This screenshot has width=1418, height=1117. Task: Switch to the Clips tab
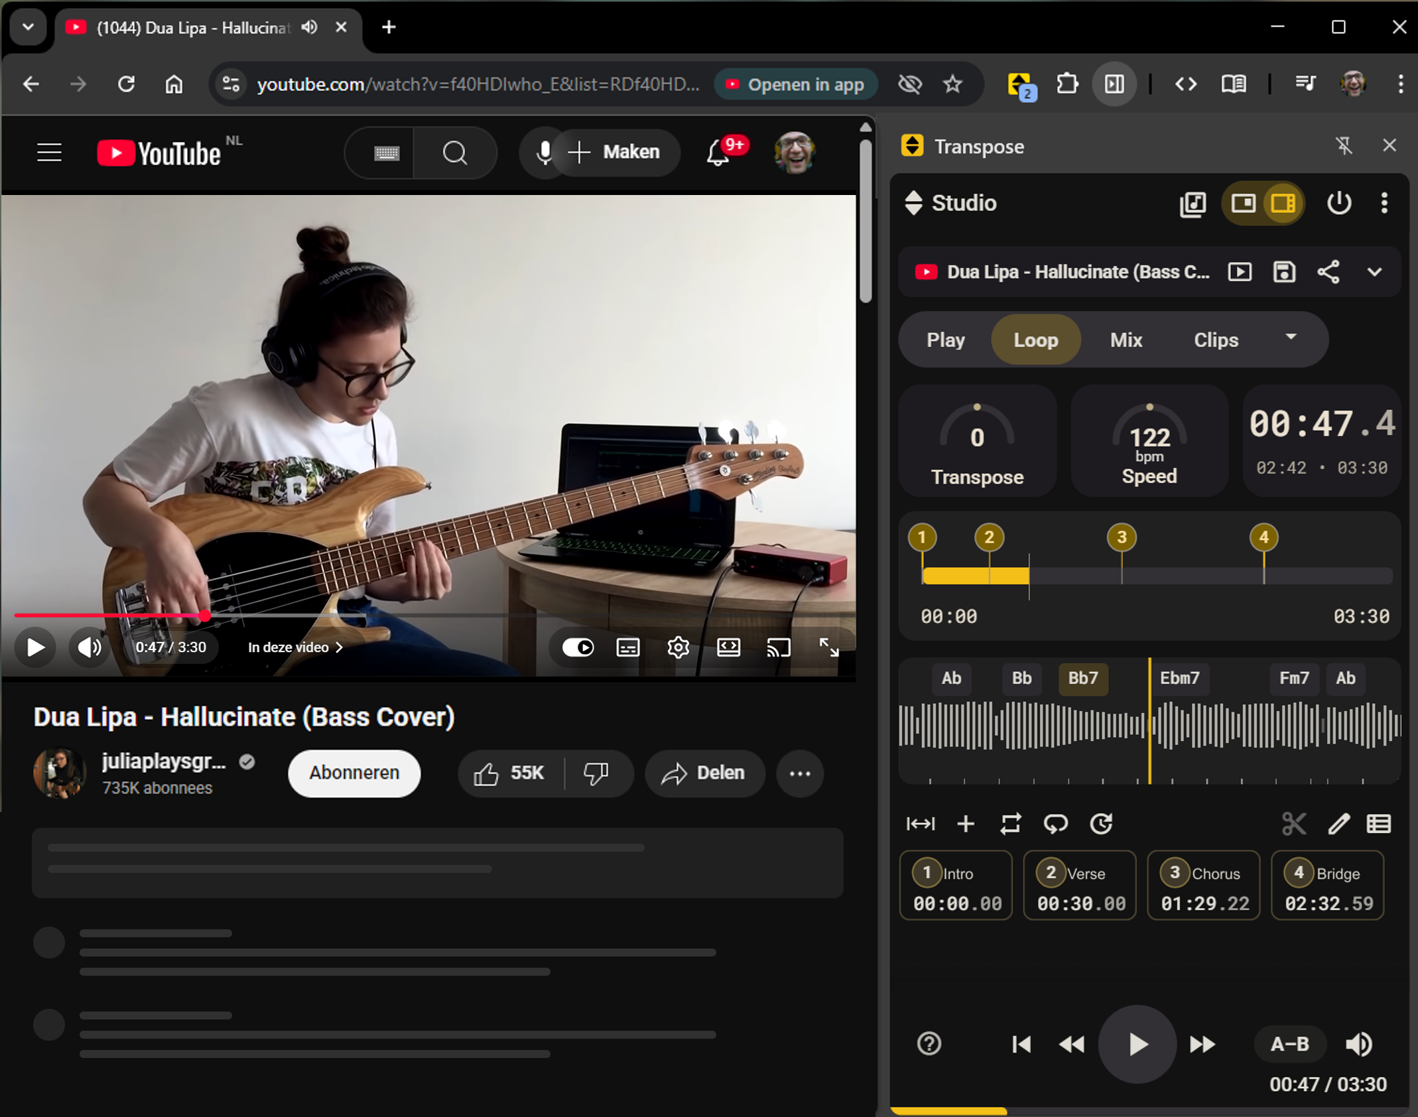coord(1216,340)
